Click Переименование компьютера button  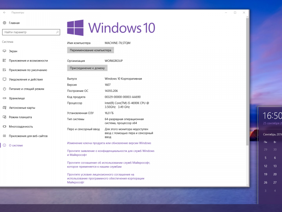(x=91, y=50)
